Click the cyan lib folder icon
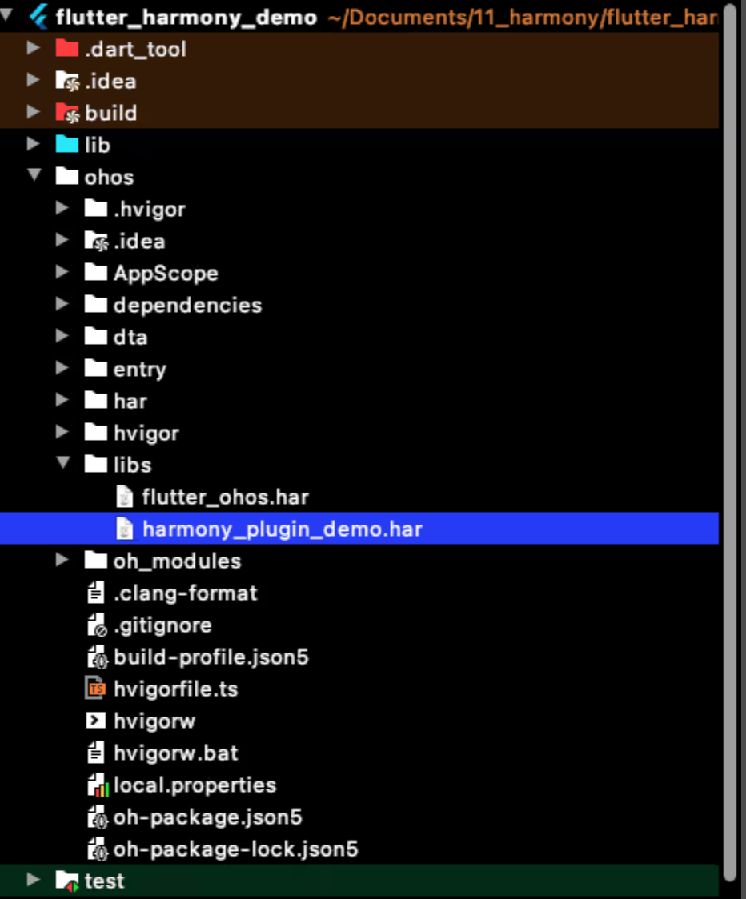The image size is (746, 899). point(66,145)
